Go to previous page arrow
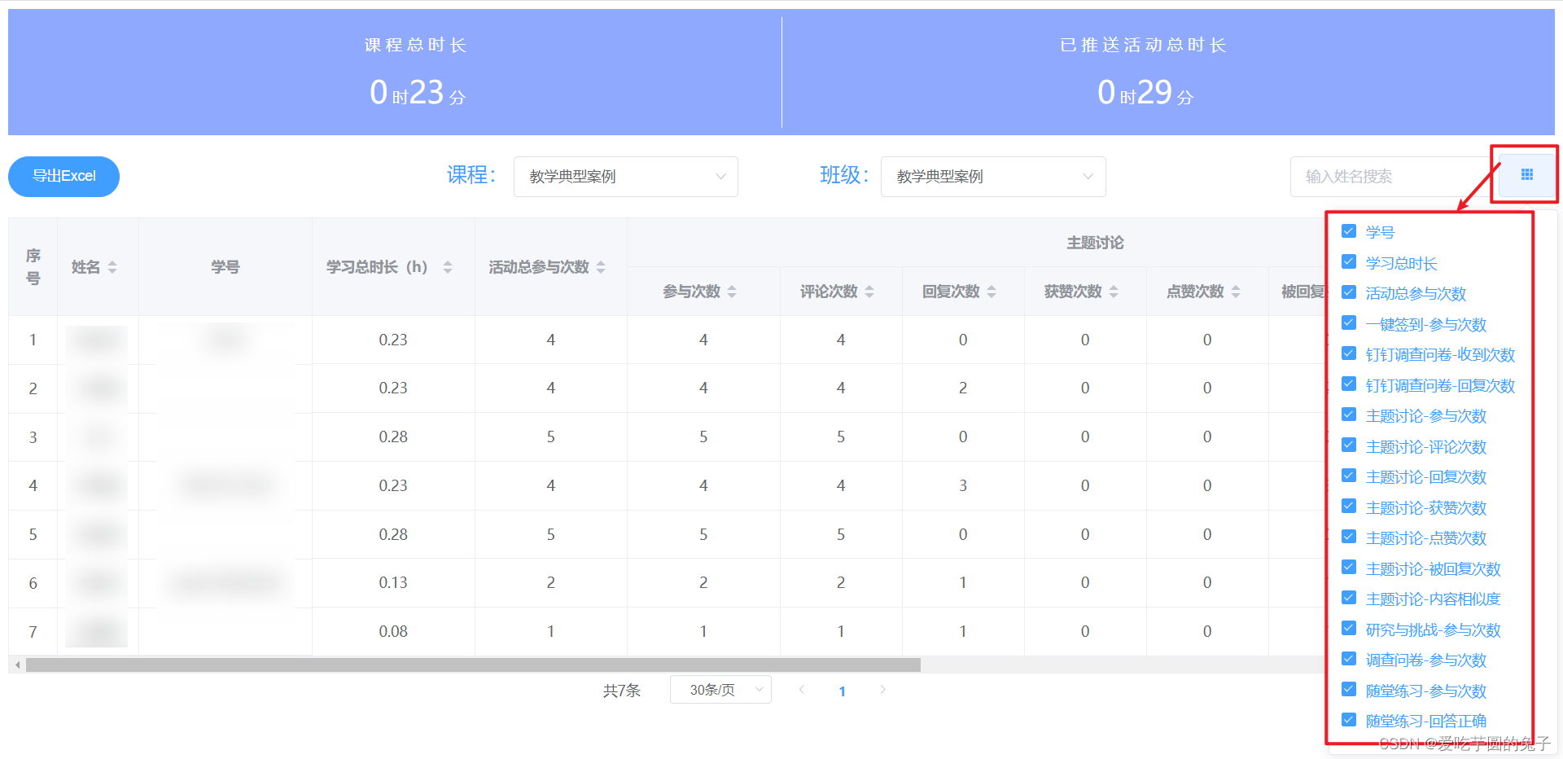Screen dimensions: 1563x759 802,690
